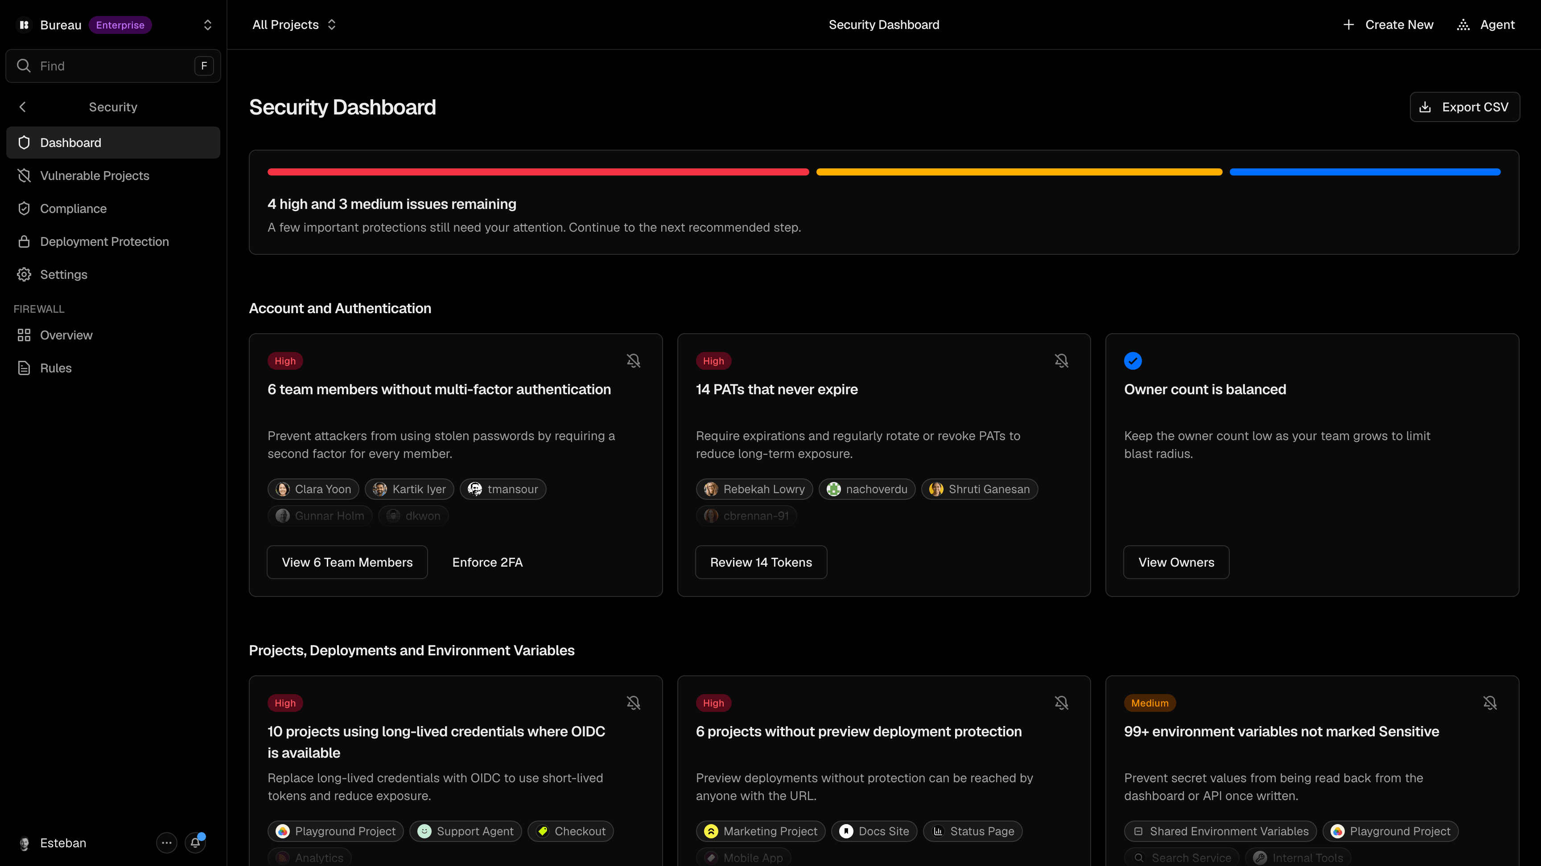The width and height of the screenshot is (1541, 866).
Task: Click the '4 high and 3 medium issues remaining' text
Action: 392,204
